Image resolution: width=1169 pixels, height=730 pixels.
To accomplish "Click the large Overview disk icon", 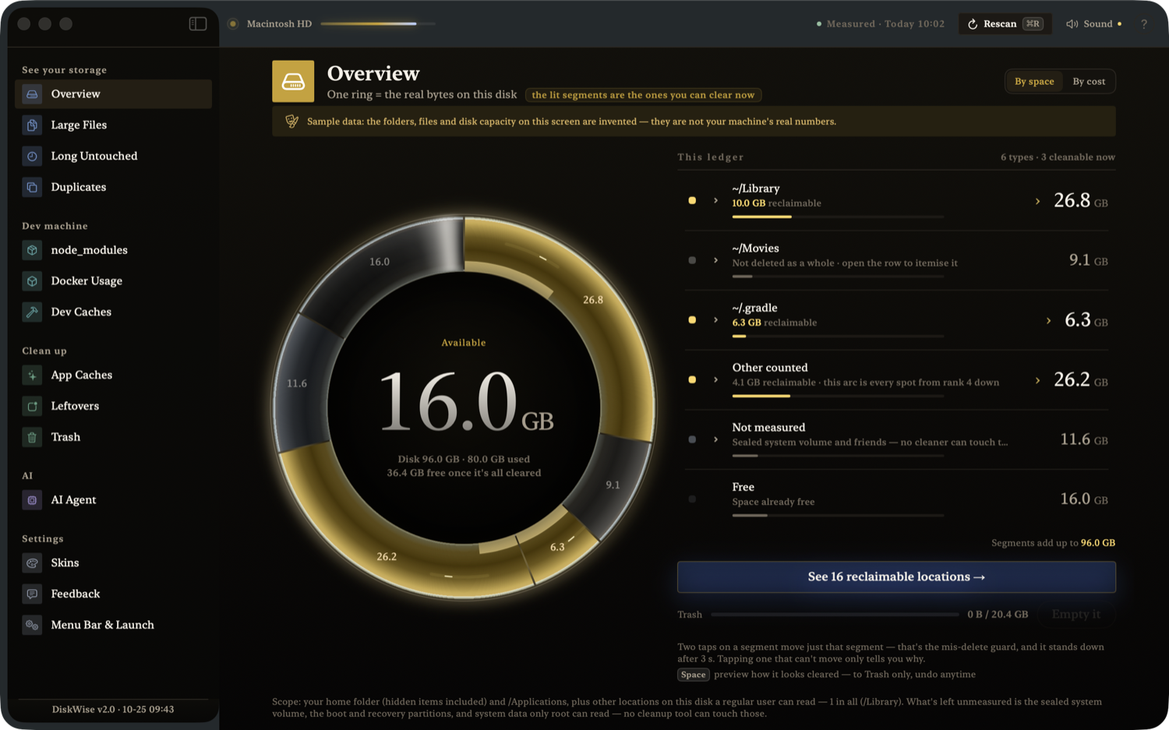I will 293,81.
